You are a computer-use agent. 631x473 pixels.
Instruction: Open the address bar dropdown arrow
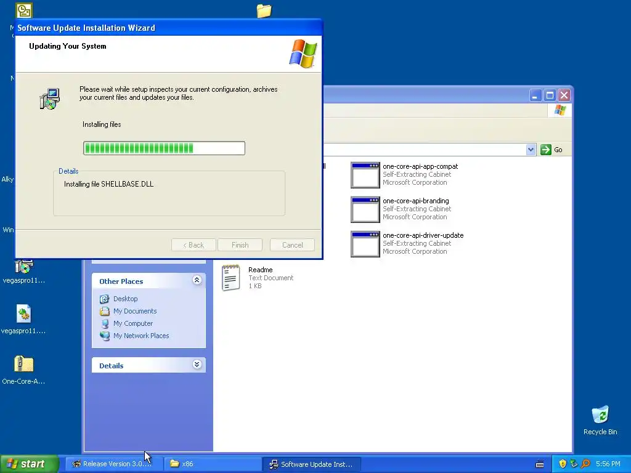(x=531, y=150)
